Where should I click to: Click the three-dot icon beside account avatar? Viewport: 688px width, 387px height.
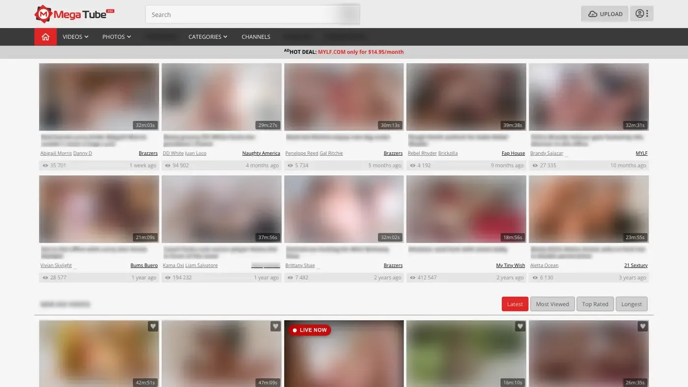tap(647, 14)
